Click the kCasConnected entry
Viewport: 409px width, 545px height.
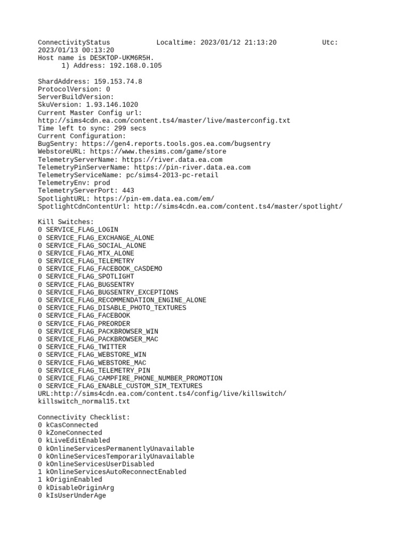coord(68,425)
